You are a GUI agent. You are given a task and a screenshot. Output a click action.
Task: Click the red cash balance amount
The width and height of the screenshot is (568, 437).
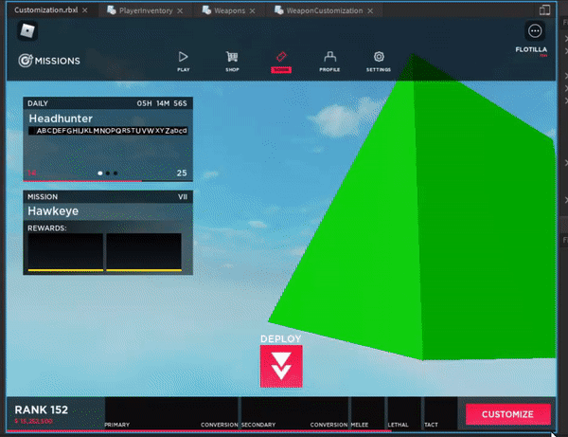tap(34, 421)
